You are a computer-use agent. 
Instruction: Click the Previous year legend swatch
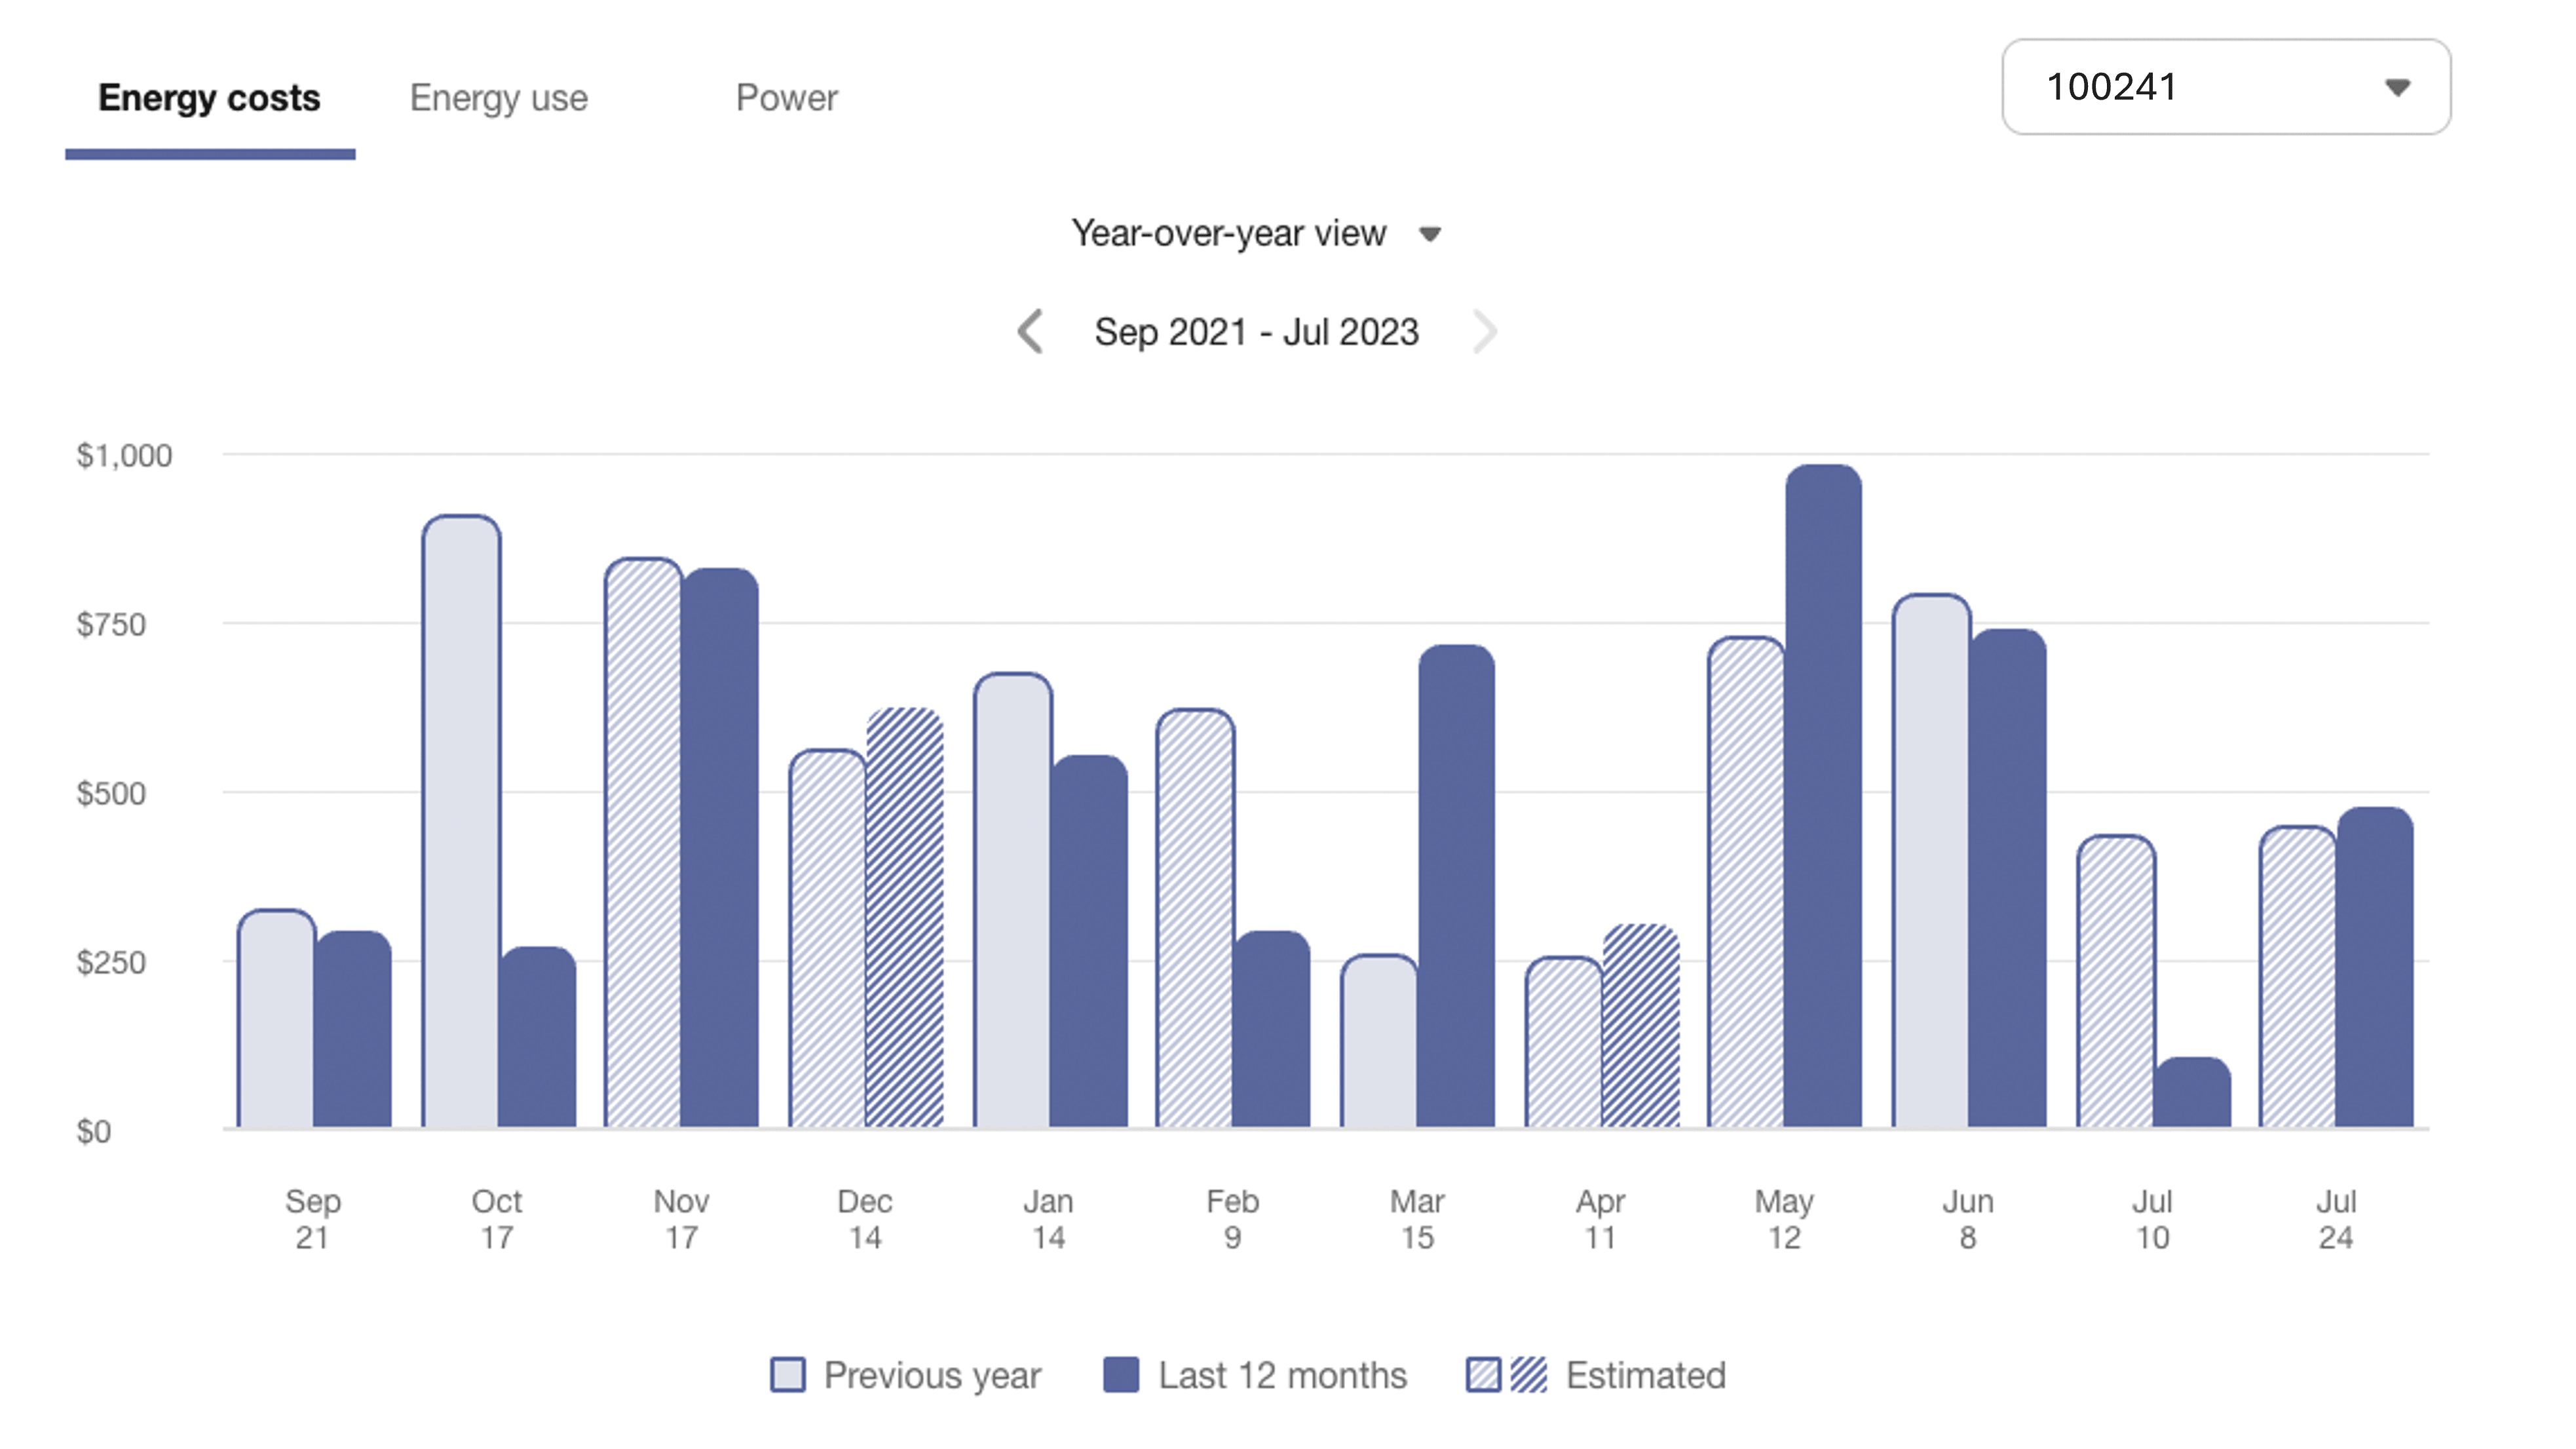pos(789,1375)
